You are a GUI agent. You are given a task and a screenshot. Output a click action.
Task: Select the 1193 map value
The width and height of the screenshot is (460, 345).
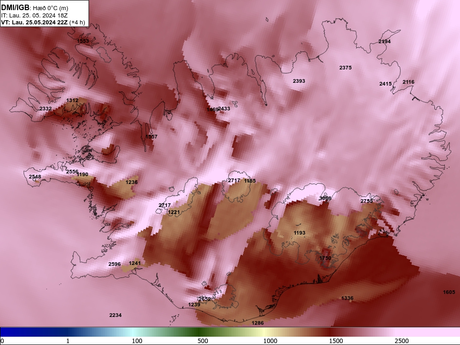[x=299, y=233]
